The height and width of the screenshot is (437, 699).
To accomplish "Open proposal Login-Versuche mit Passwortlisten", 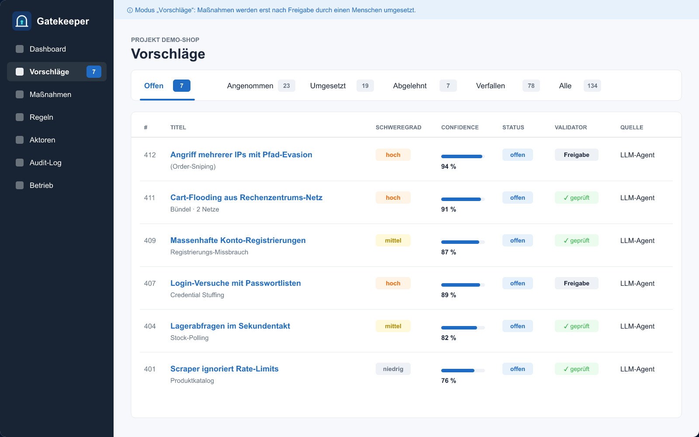I will pos(235,283).
